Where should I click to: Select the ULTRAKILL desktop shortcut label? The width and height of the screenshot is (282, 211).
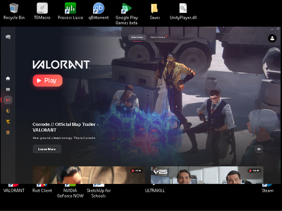155,191
